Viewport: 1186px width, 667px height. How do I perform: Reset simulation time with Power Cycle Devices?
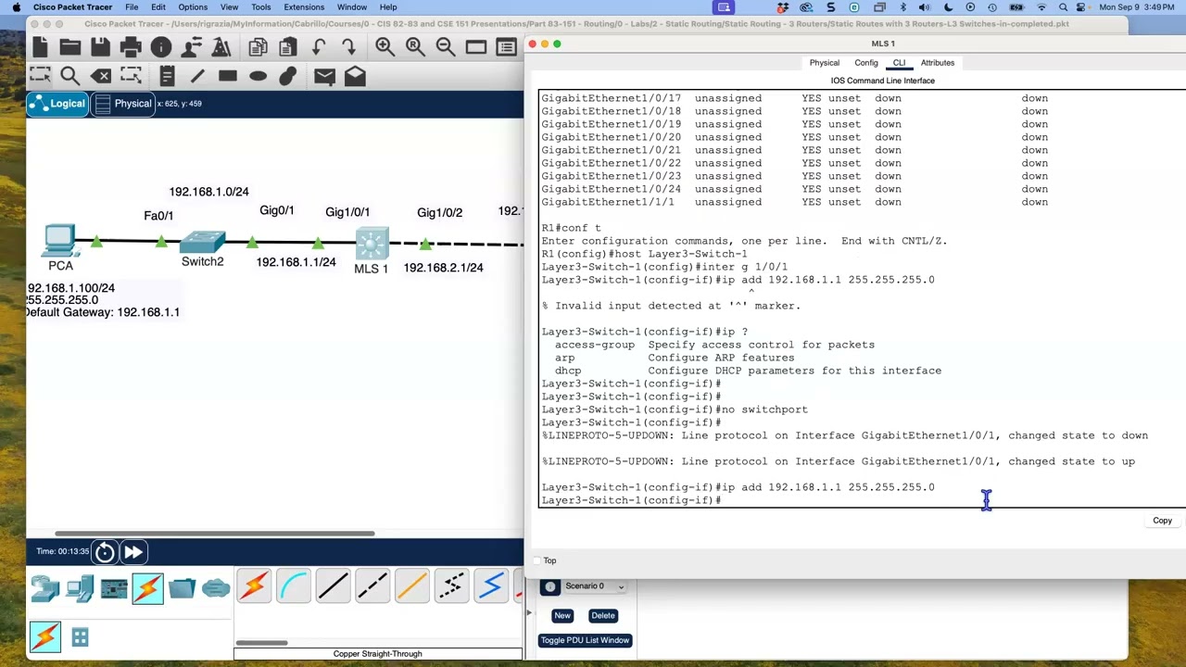coord(105,552)
